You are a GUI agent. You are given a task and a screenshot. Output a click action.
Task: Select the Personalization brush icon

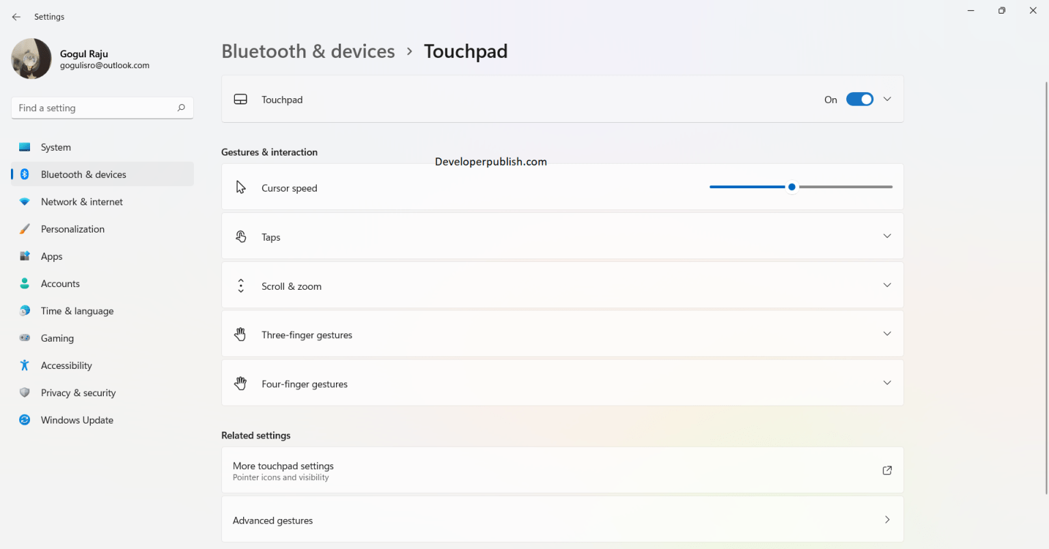point(25,228)
